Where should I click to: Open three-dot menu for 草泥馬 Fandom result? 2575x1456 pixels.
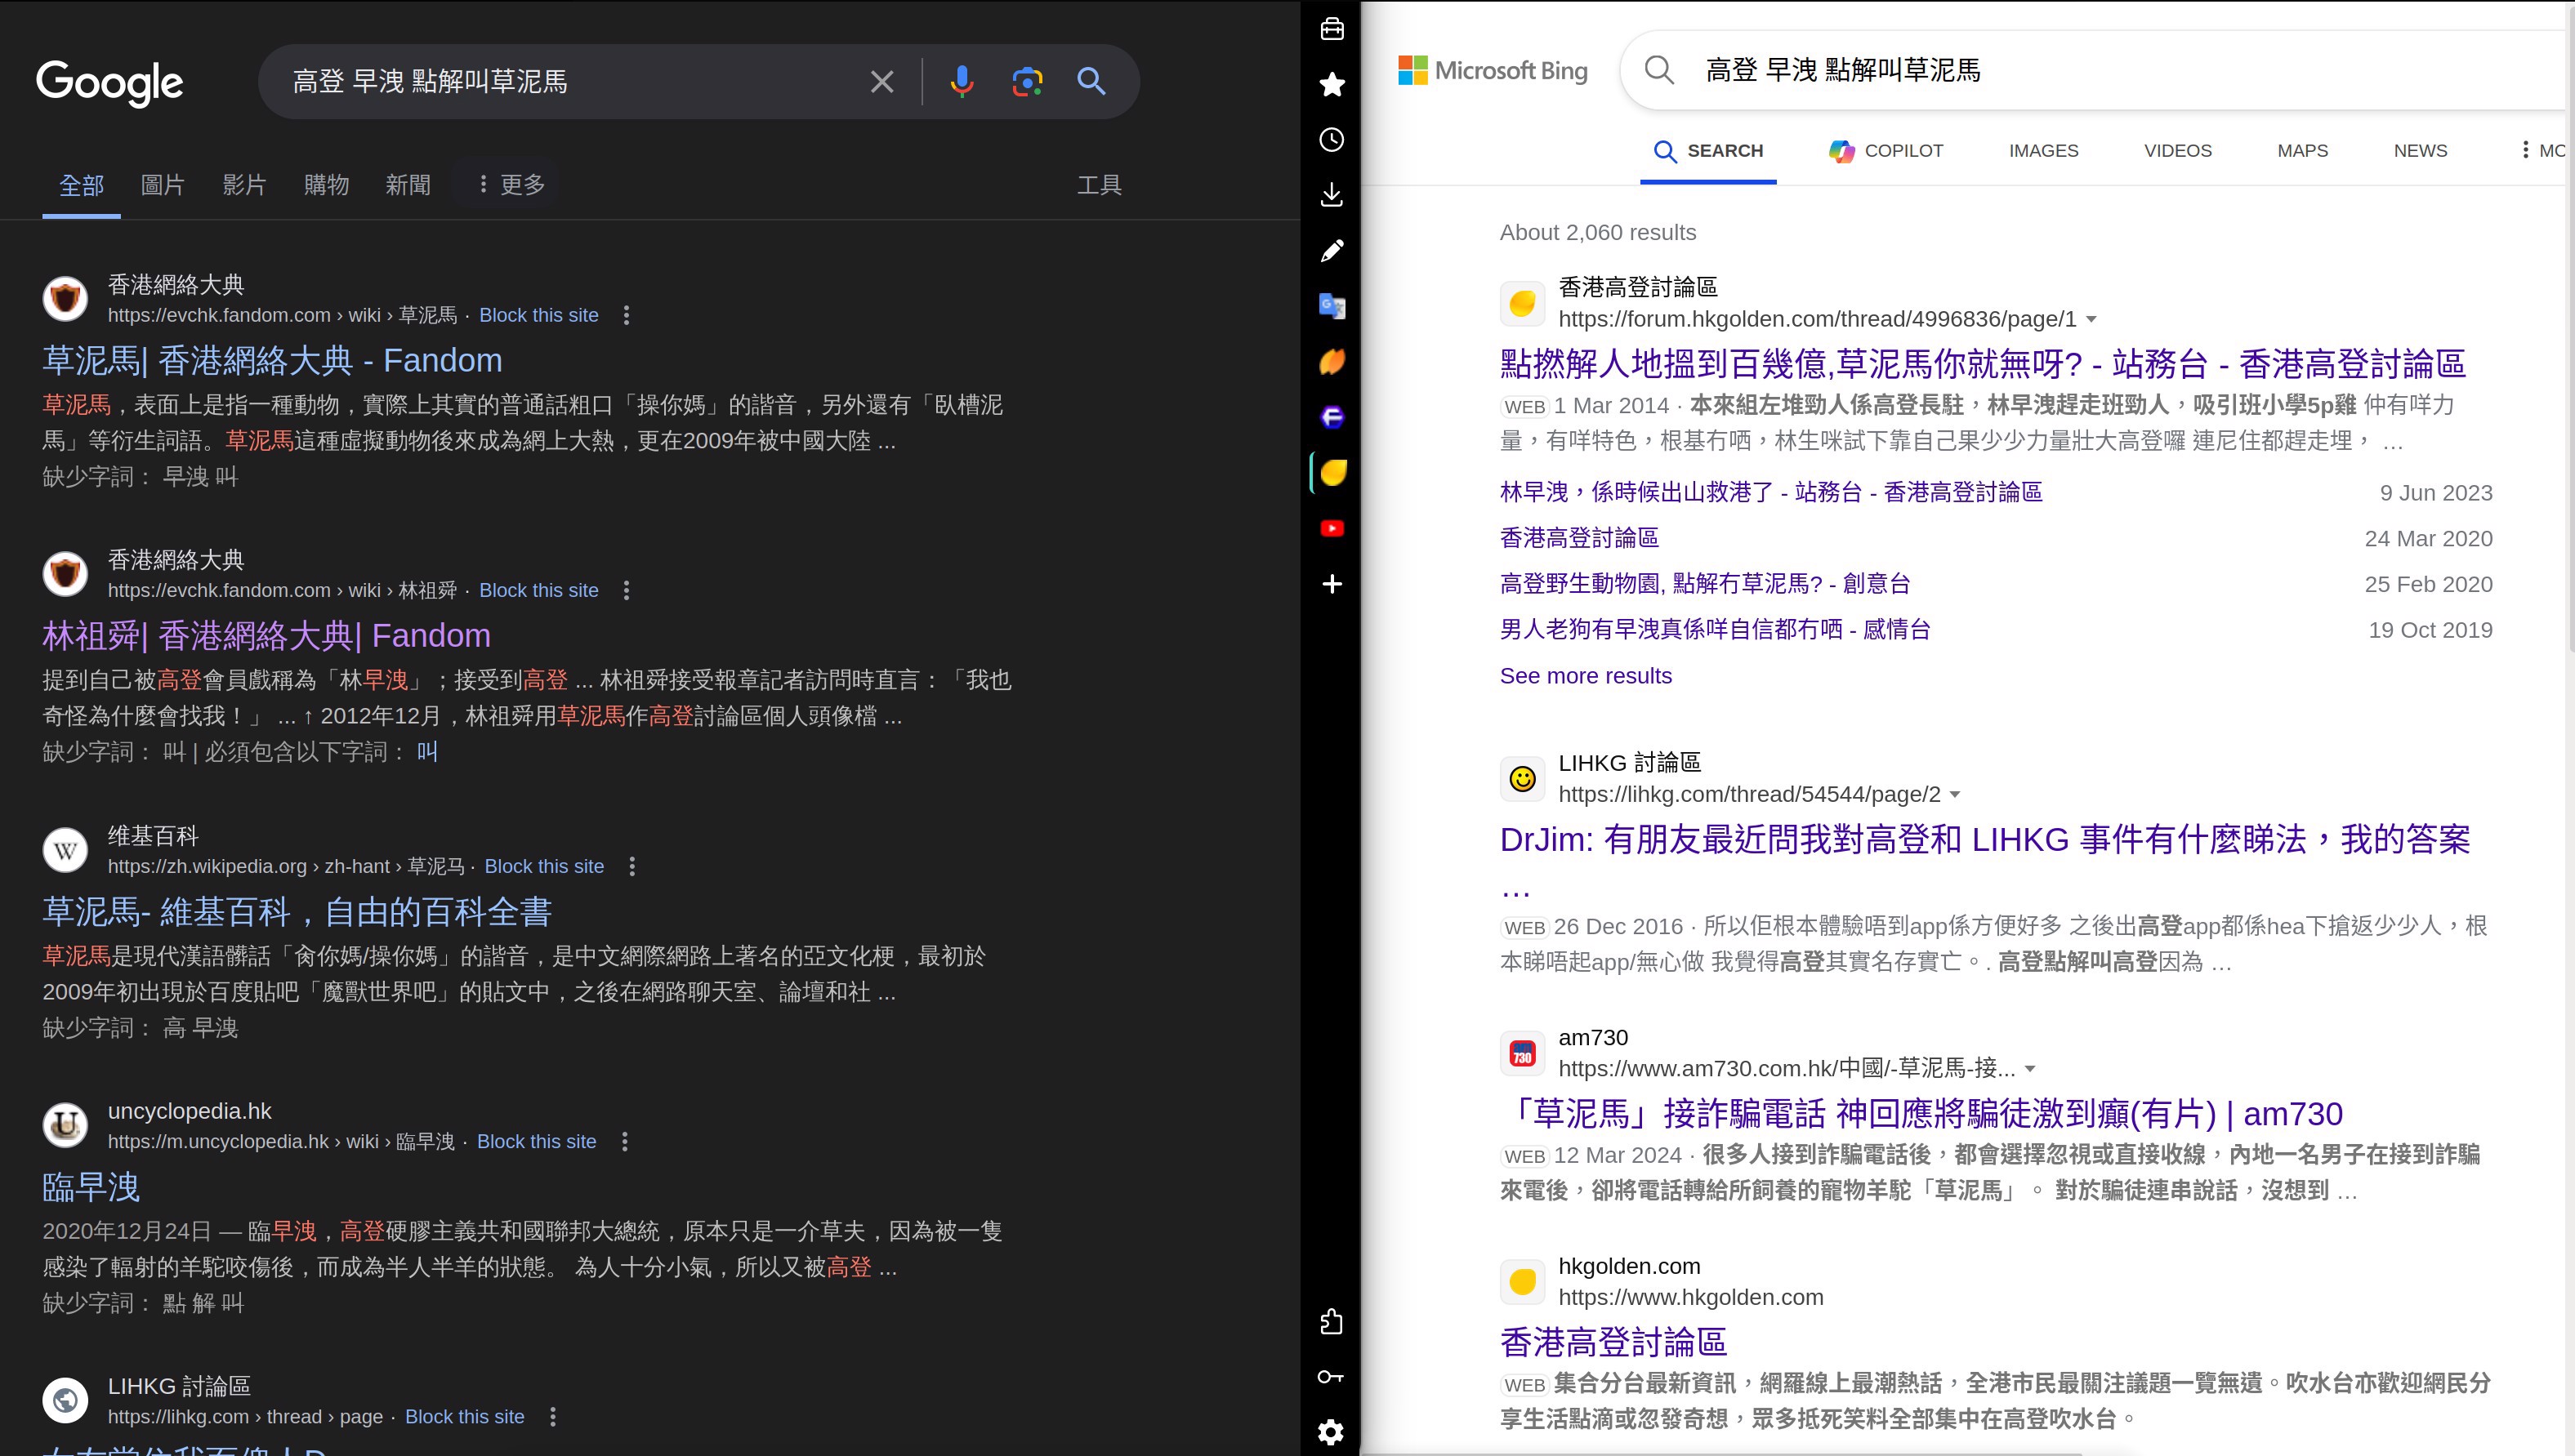pos(627,316)
